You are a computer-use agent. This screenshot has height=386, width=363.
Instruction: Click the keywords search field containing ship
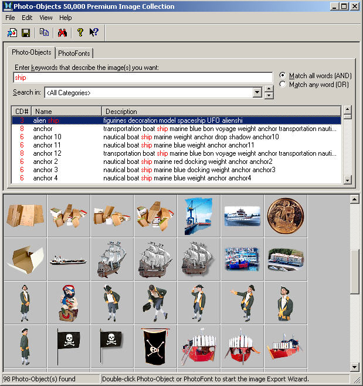click(143, 78)
